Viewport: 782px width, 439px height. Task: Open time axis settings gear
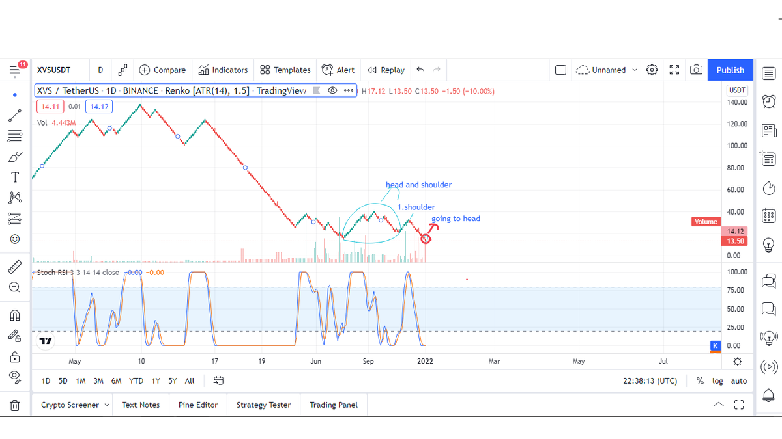(738, 361)
